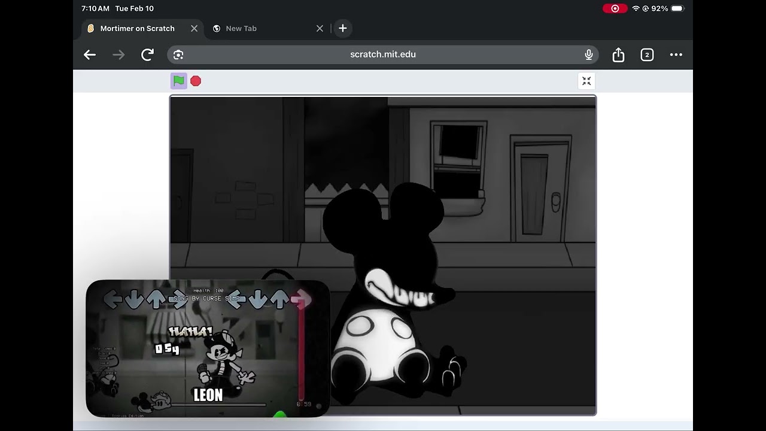
Task: Click the green flag to start project
Action: click(178, 81)
